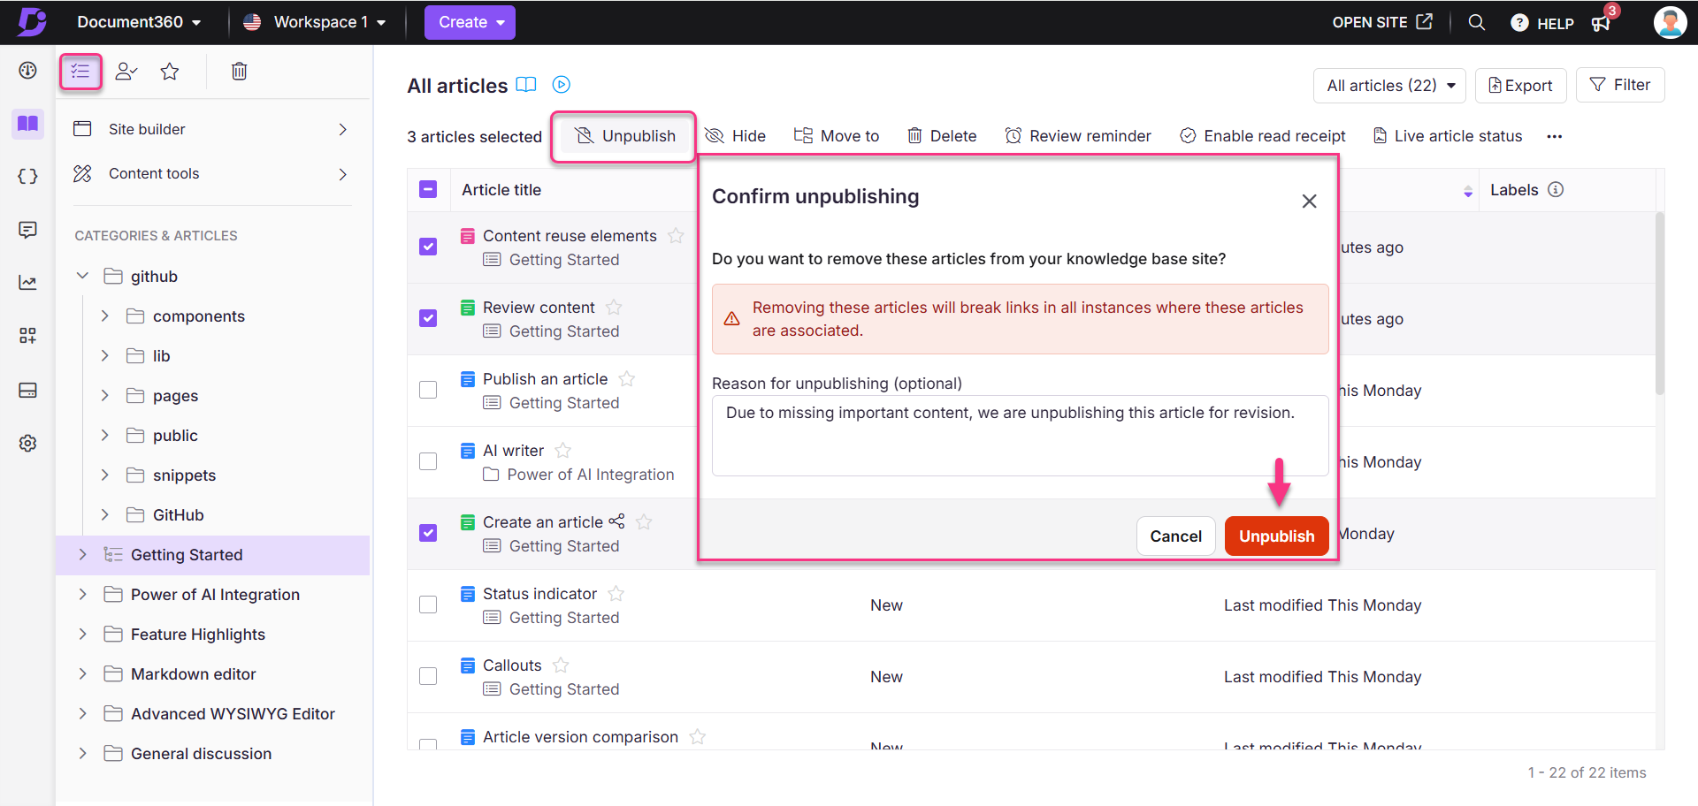The width and height of the screenshot is (1698, 806).
Task: Open the widgets grid icon in left rail
Action: pyautogui.click(x=27, y=336)
